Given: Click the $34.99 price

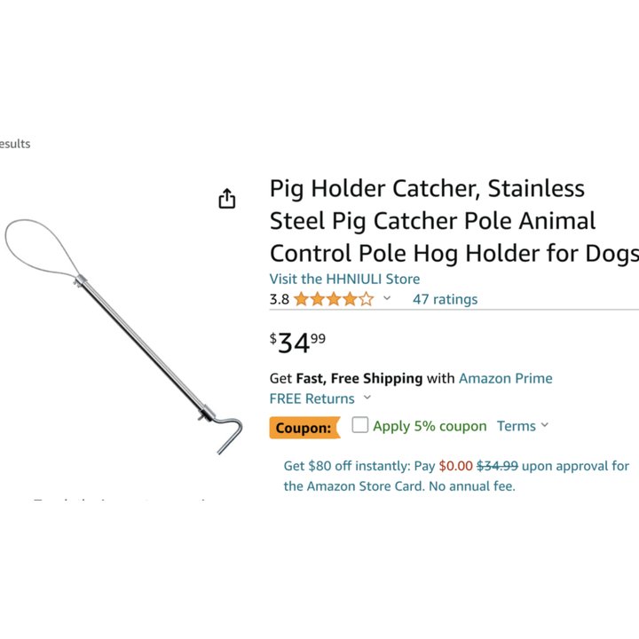Looking at the screenshot, I should click(298, 342).
